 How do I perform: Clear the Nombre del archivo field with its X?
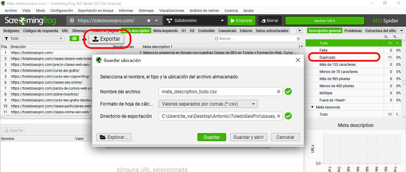coord(278,92)
